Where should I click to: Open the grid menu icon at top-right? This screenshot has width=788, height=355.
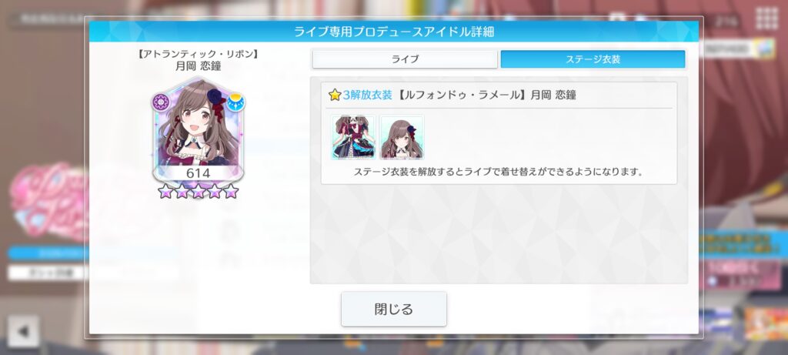767,19
